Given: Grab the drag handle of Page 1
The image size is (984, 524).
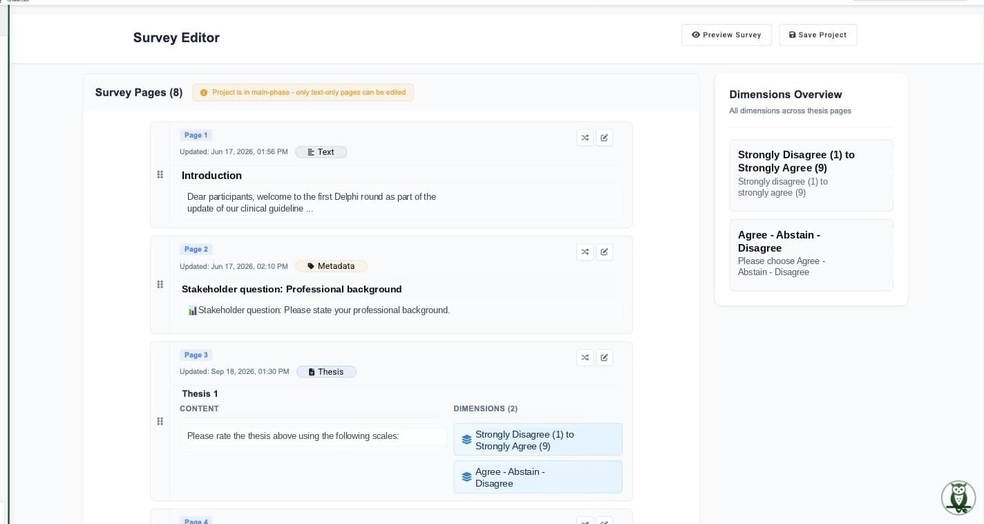Looking at the screenshot, I should [x=160, y=174].
